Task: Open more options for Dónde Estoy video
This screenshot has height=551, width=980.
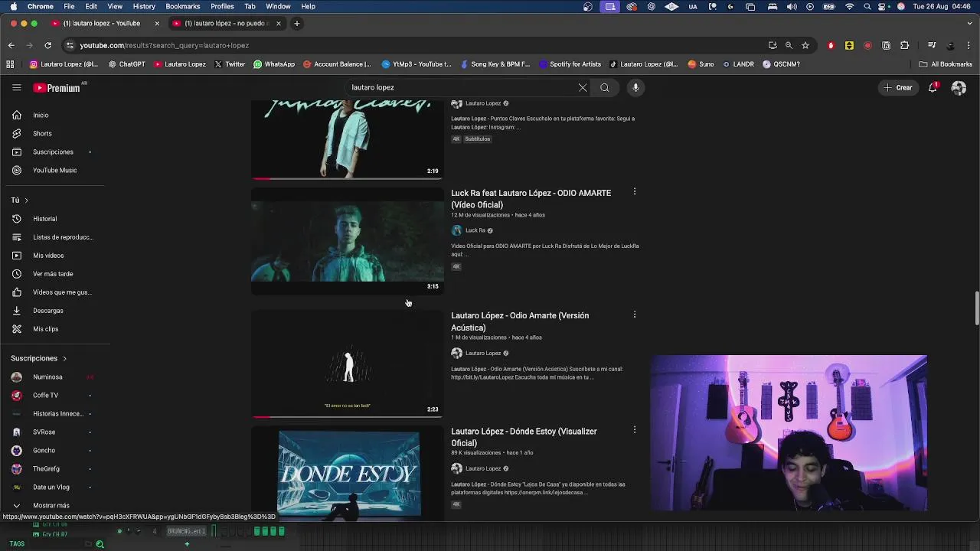Action: (634, 430)
